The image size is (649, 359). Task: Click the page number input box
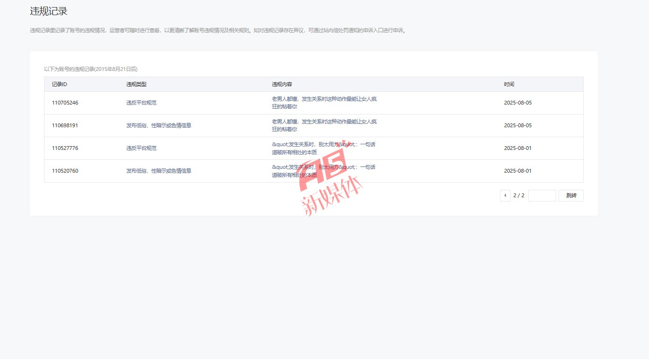click(x=542, y=195)
